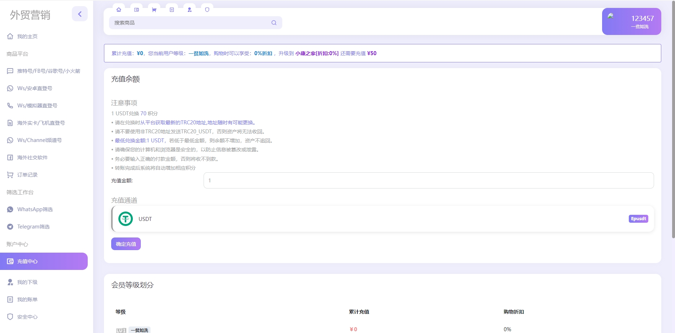The image size is (675, 333).
Task: Click the USDT Tether logo icon
Action: click(126, 219)
